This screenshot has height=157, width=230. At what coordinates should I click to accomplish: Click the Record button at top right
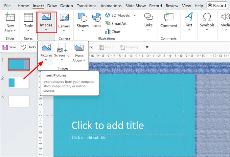pyautogui.click(x=217, y=6)
